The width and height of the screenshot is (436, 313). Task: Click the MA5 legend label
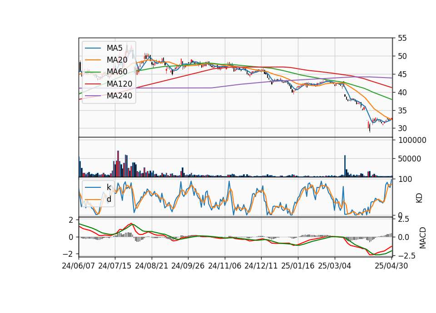point(114,48)
